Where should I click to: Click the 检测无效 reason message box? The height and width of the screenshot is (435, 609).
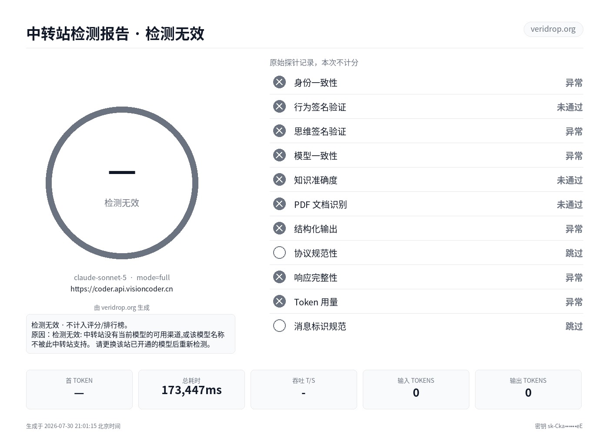click(130, 334)
